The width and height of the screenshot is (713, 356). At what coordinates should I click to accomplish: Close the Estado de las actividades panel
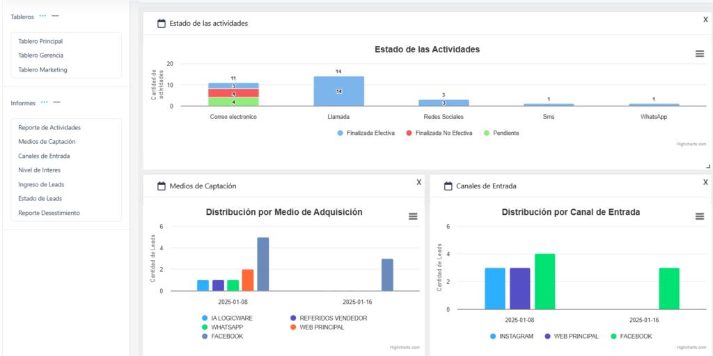(x=706, y=19)
